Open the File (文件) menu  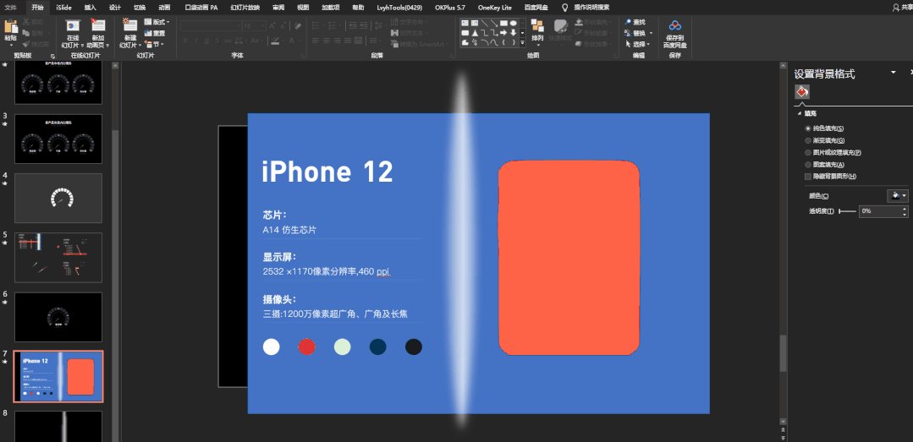click(10, 8)
